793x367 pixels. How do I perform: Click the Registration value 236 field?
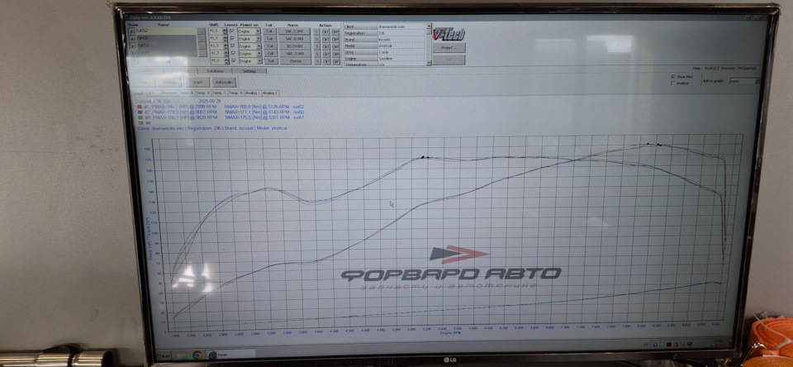[401, 33]
